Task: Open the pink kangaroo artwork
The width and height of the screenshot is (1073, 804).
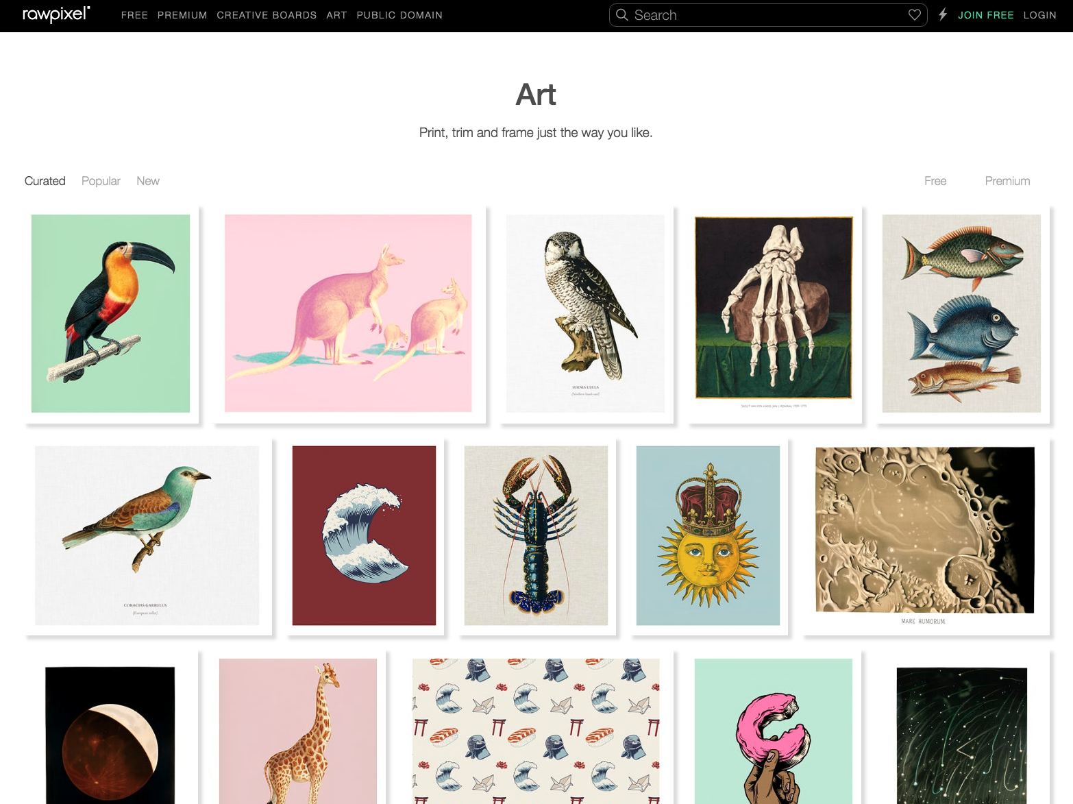Action: [x=348, y=313]
